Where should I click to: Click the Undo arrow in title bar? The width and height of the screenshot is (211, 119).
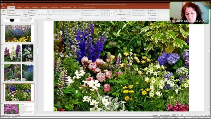5,4
